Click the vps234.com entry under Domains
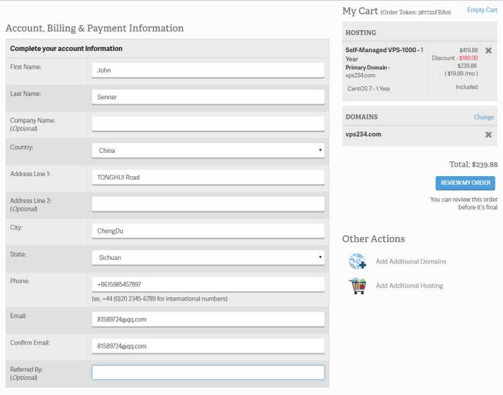 point(363,134)
